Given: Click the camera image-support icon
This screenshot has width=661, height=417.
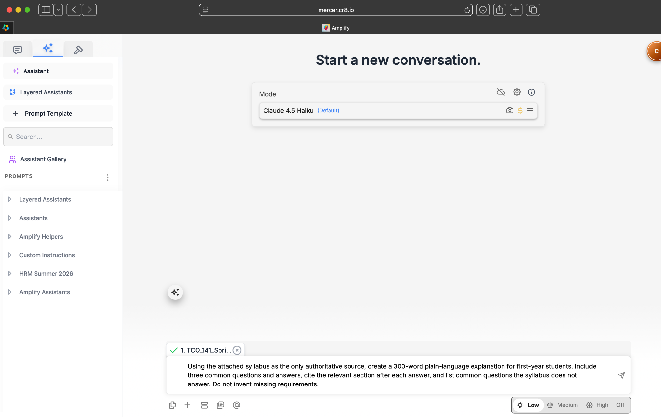Looking at the screenshot, I should click(510, 110).
